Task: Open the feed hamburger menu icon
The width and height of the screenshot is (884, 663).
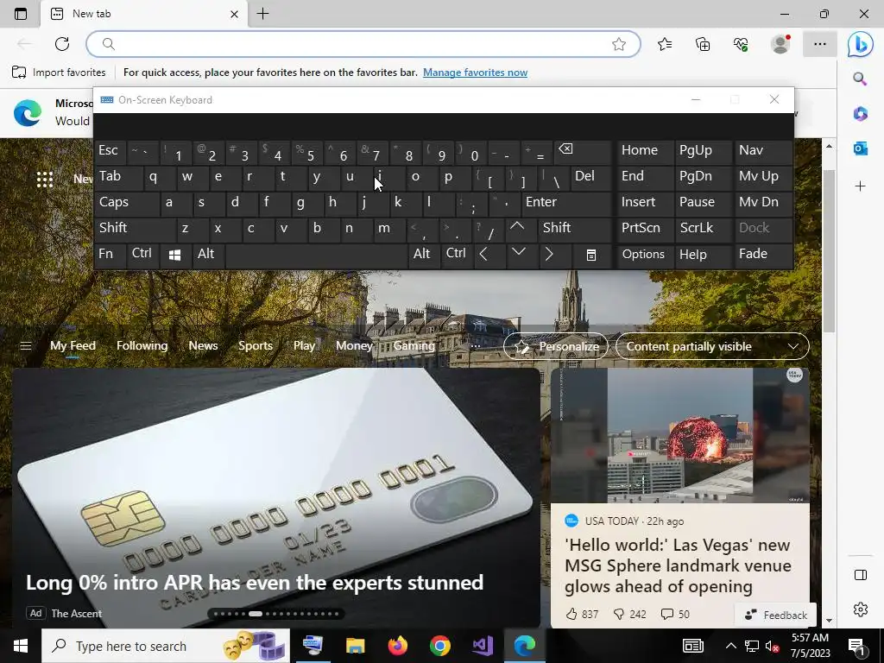Action: tap(26, 345)
